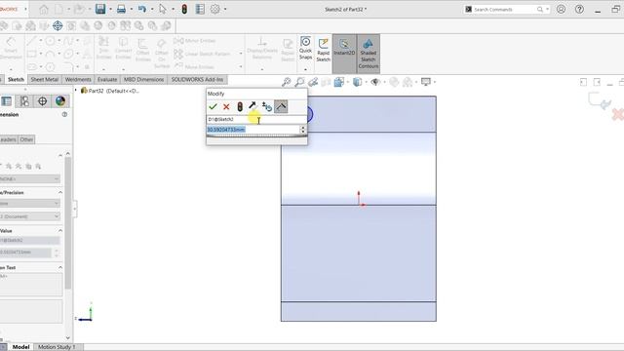The image size is (624, 351).
Task: Open View Orientation icon
Action: tap(338, 82)
